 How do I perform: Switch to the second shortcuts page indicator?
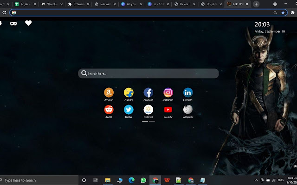click(x=152, y=121)
